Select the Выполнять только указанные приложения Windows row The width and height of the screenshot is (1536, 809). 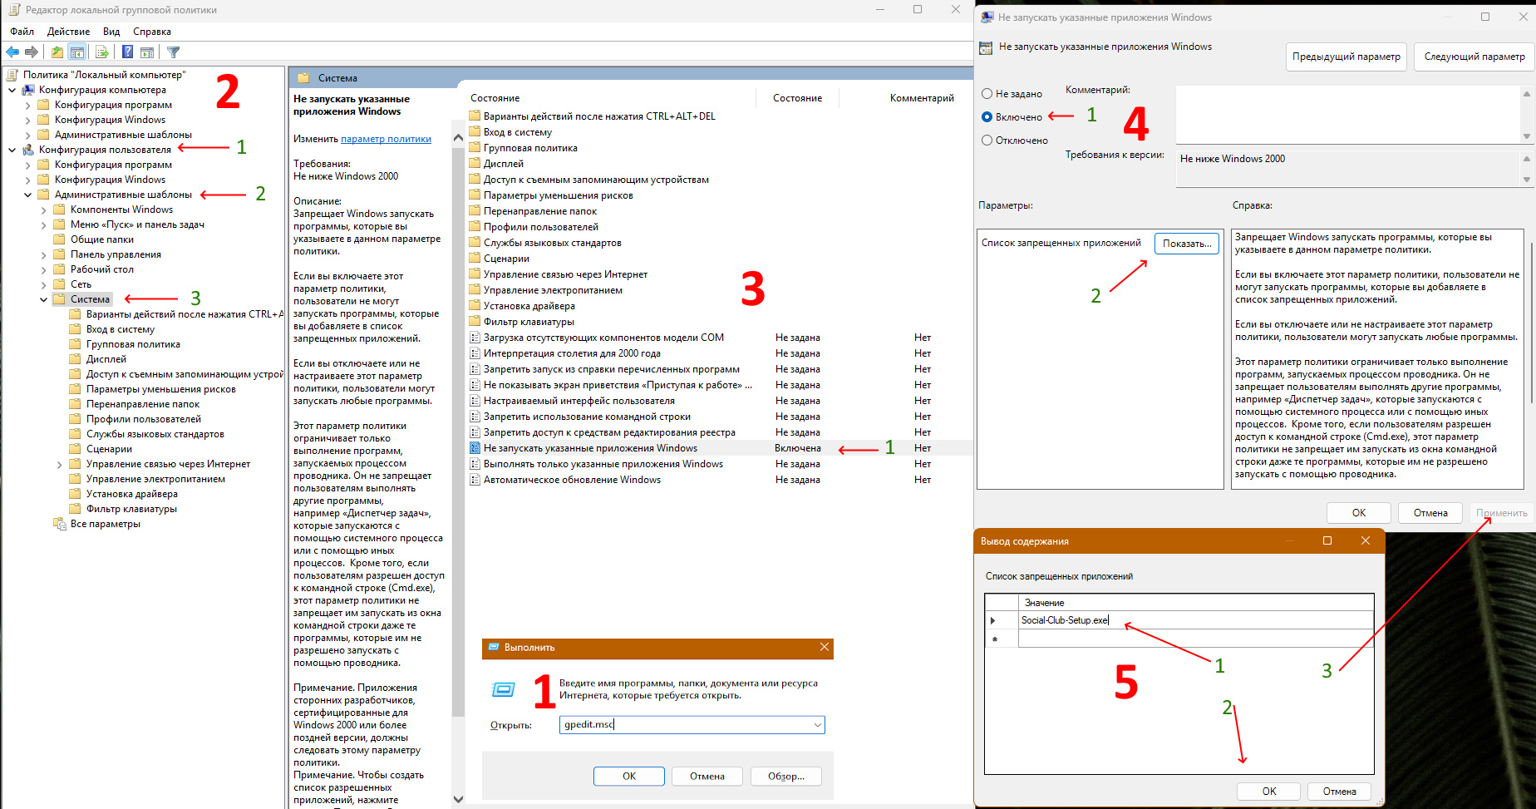pyautogui.click(x=719, y=464)
